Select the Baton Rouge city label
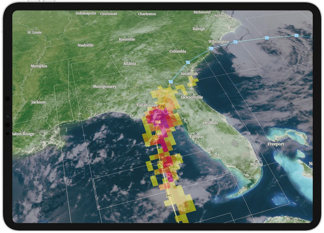 [23, 134]
